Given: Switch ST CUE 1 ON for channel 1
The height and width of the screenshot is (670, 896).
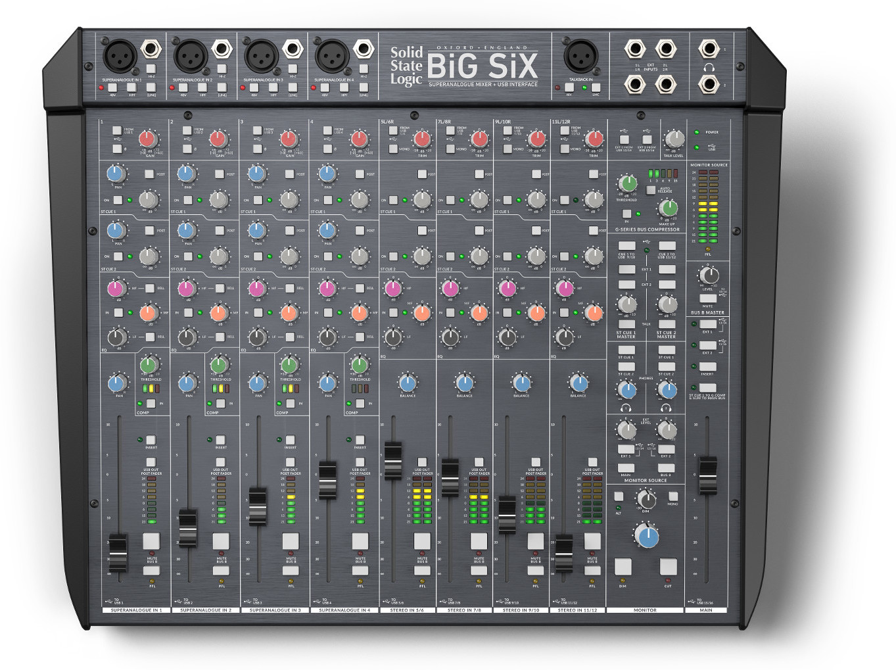Looking at the screenshot, I should [118, 200].
